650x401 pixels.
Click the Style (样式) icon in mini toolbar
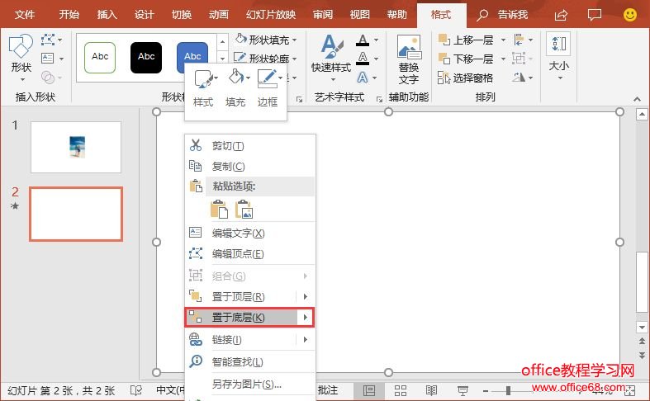pos(202,80)
